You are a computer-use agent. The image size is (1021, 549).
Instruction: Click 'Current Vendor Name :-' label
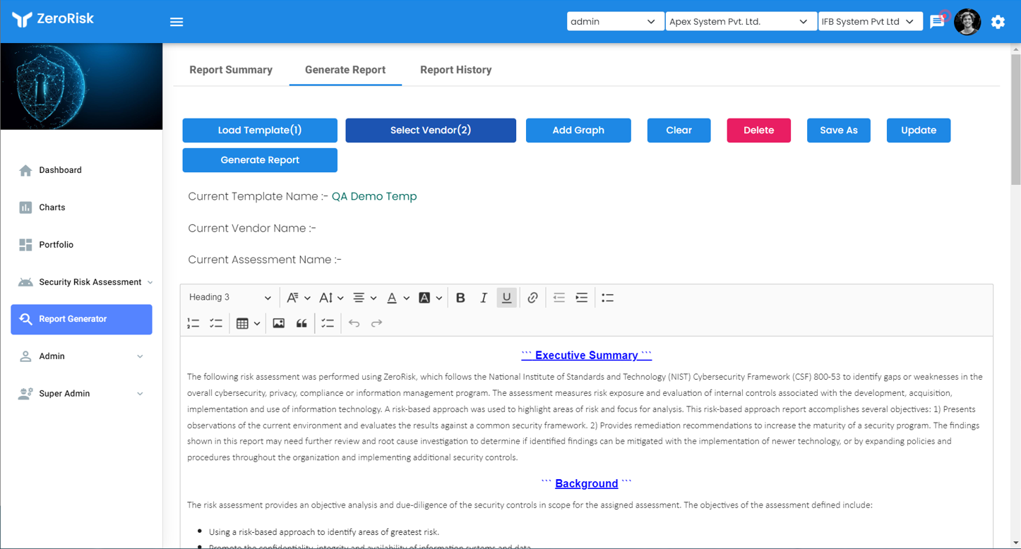coord(252,229)
